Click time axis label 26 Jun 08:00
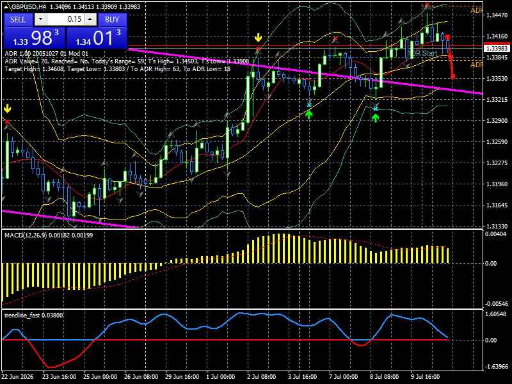The width and height of the screenshot is (512, 384). [x=141, y=376]
